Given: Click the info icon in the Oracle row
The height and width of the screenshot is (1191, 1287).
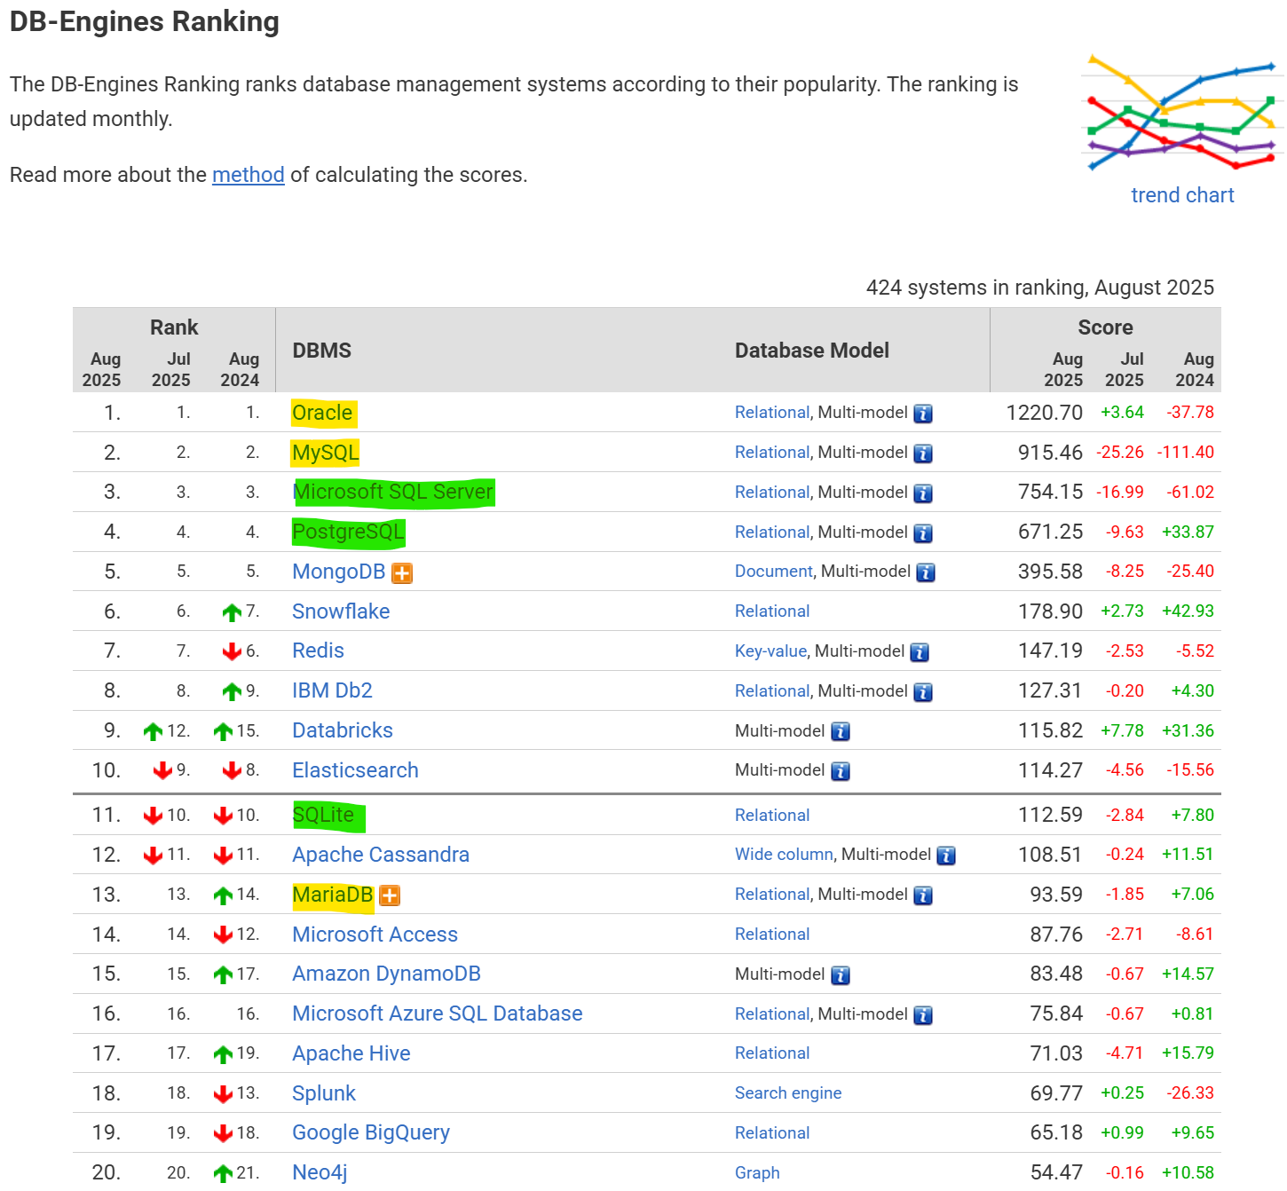Looking at the screenshot, I should click(x=923, y=414).
